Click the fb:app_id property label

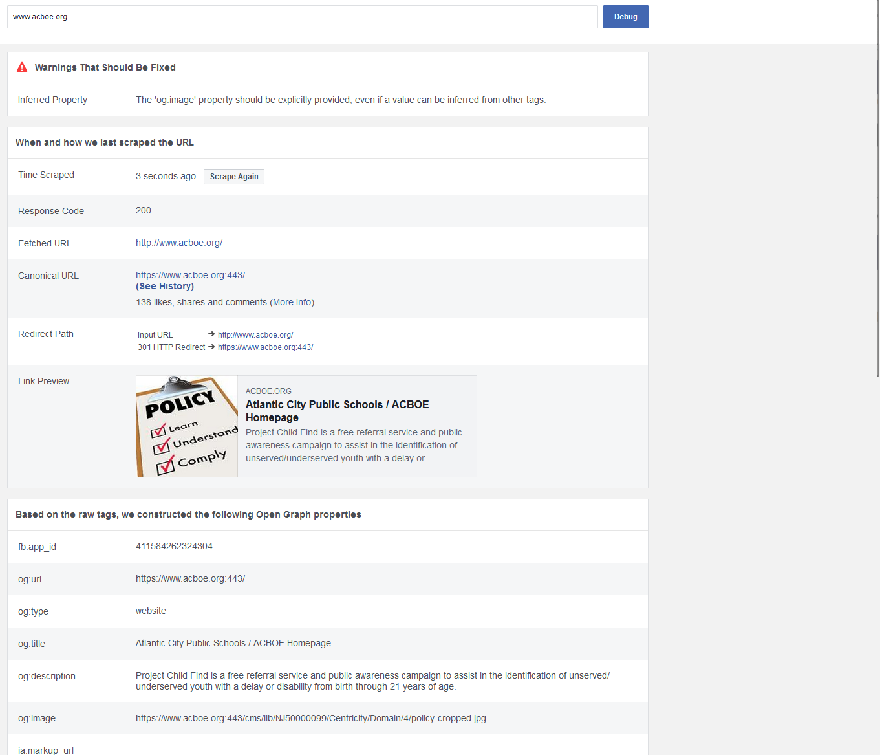[37, 547]
